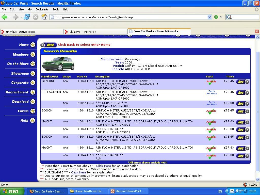Click the antivirus AV tray icon
260x195 pixels.
point(232,191)
